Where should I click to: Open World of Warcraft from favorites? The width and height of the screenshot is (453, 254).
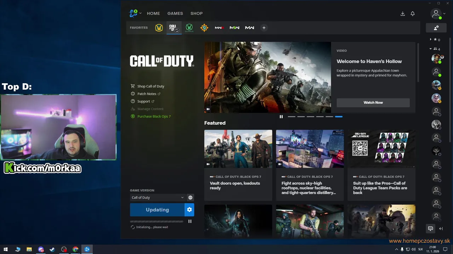pos(159,28)
